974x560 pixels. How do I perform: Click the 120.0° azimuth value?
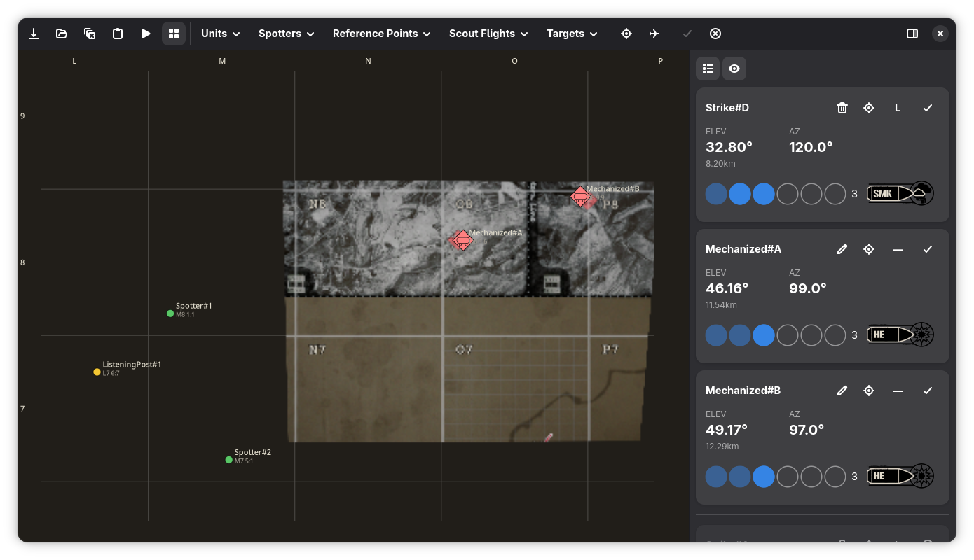pos(811,147)
